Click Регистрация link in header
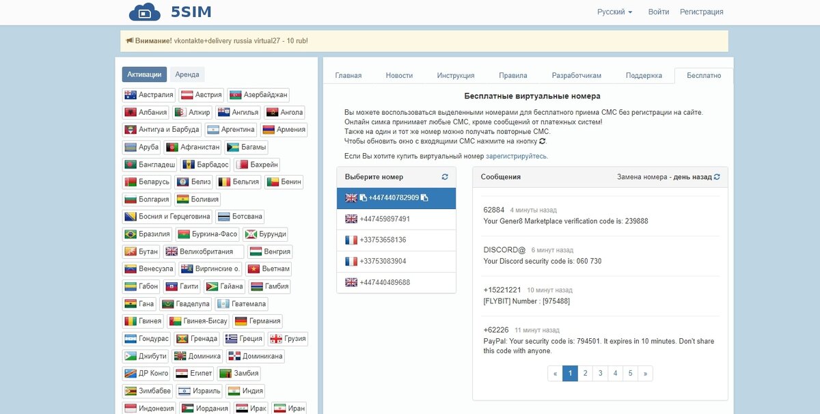Viewport: 820px width, 414px height. [x=701, y=12]
